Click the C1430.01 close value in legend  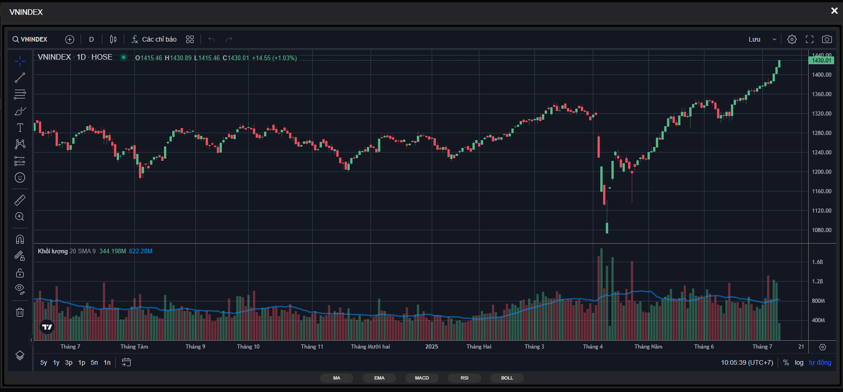click(236, 58)
